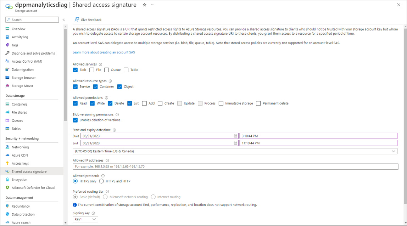
Task: Click info icon beside Allowed services
Action: pos(100,64)
